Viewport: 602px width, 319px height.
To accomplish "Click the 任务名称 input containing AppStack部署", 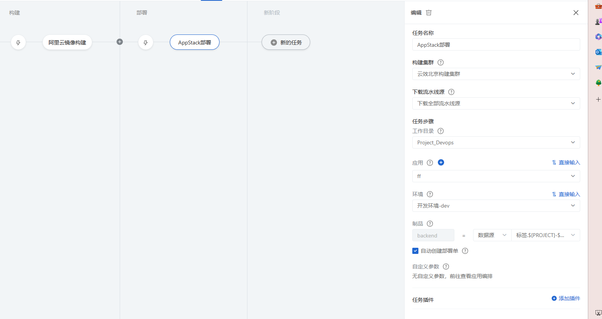I will pyautogui.click(x=496, y=44).
